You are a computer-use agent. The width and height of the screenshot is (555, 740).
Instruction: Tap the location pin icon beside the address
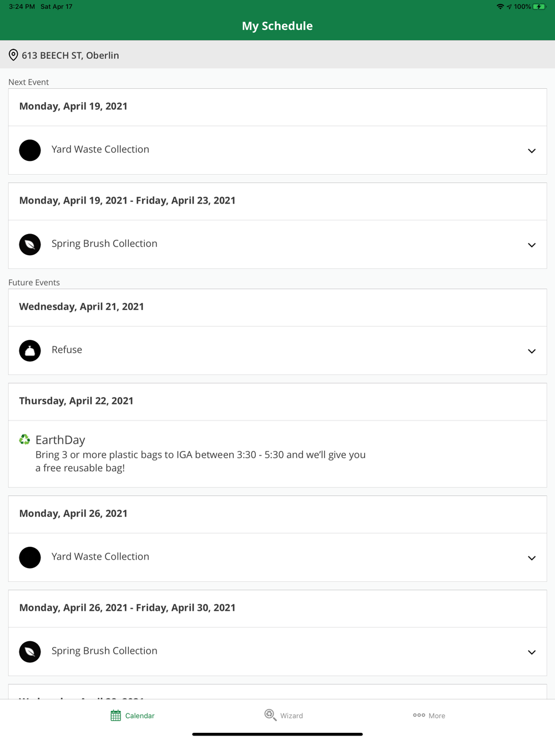click(x=13, y=55)
